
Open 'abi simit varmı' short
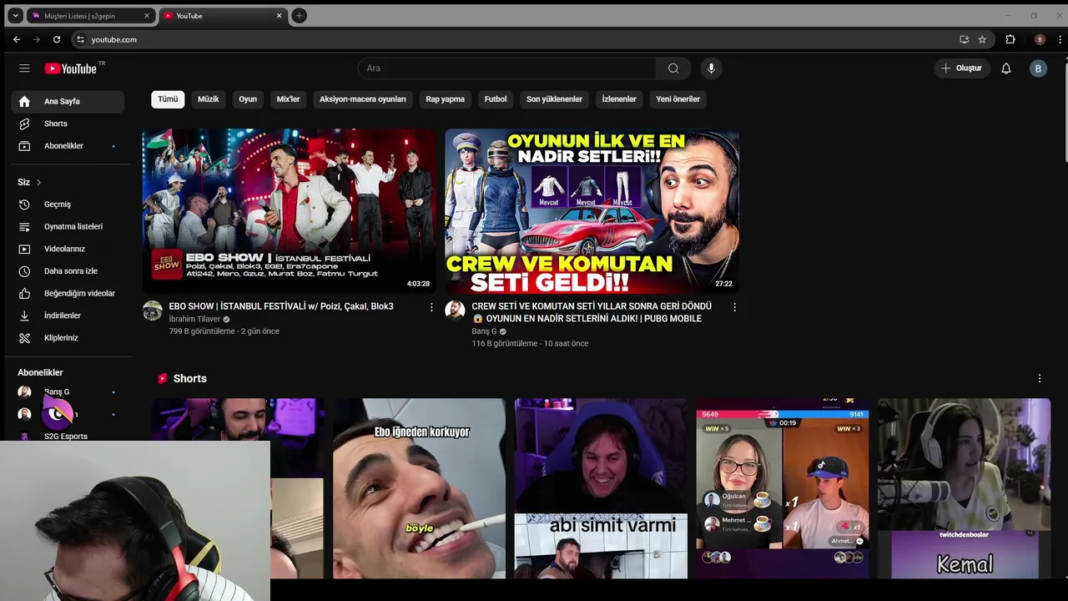(601, 488)
